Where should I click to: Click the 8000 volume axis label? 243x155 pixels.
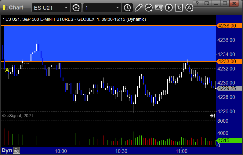click(x=223, y=121)
